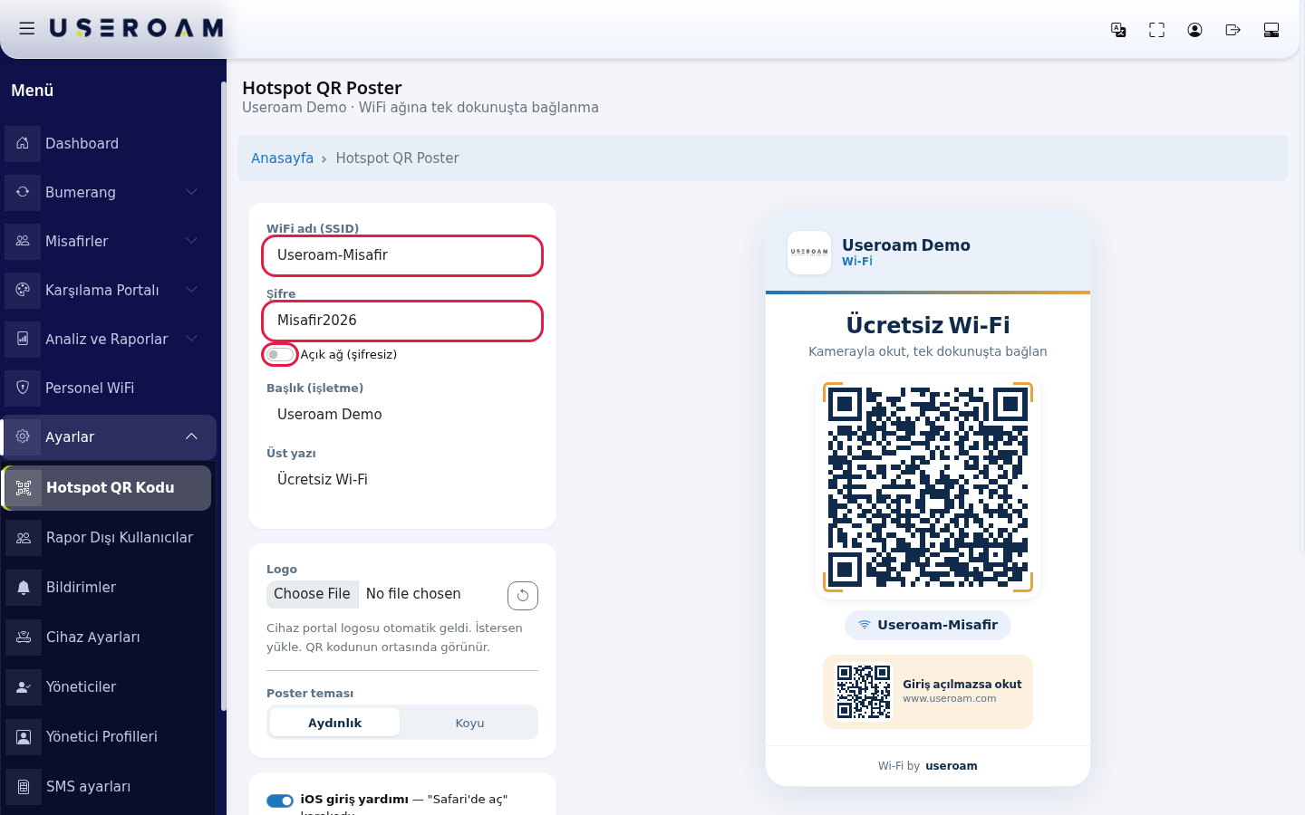
Task: Open the user account icon
Action: coord(1194,30)
